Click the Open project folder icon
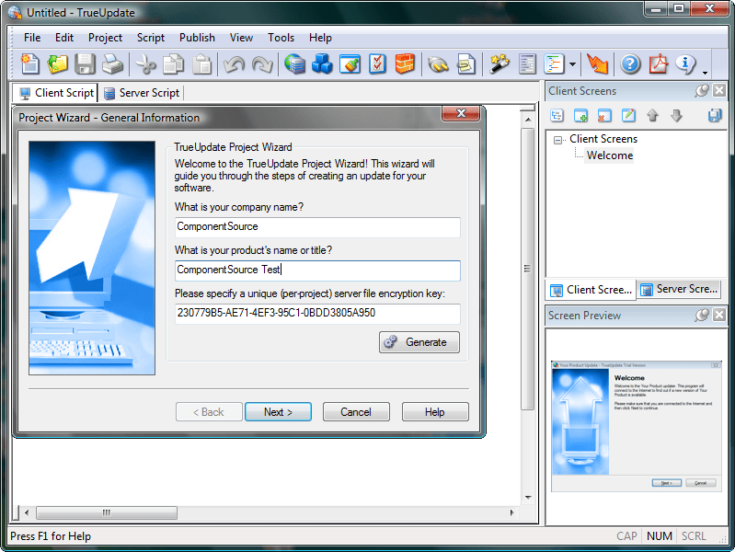The image size is (735, 552). tap(58, 63)
